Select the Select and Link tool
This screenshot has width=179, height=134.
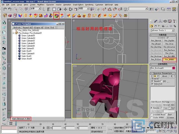tap(16, 9)
